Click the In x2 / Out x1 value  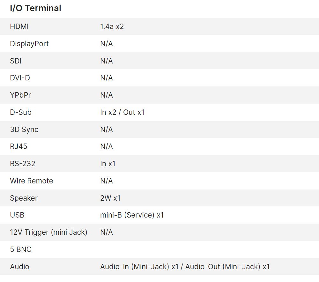(x=122, y=112)
